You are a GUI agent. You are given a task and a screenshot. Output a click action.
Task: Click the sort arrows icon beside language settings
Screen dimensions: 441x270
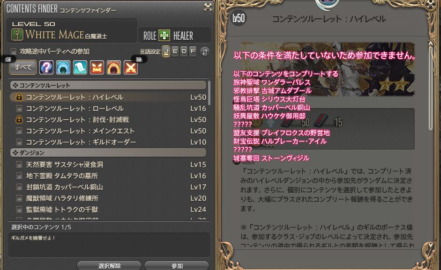point(205,51)
